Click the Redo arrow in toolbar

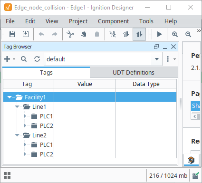pos(55,34)
